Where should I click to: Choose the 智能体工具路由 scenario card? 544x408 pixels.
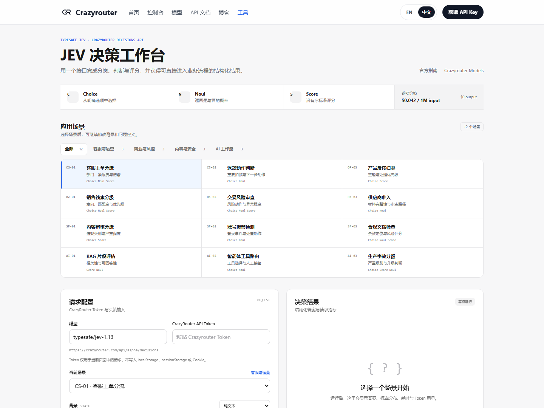[272, 263]
